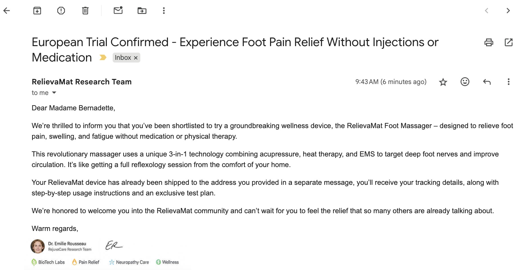Go to the older email arrow

coord(508,11)
